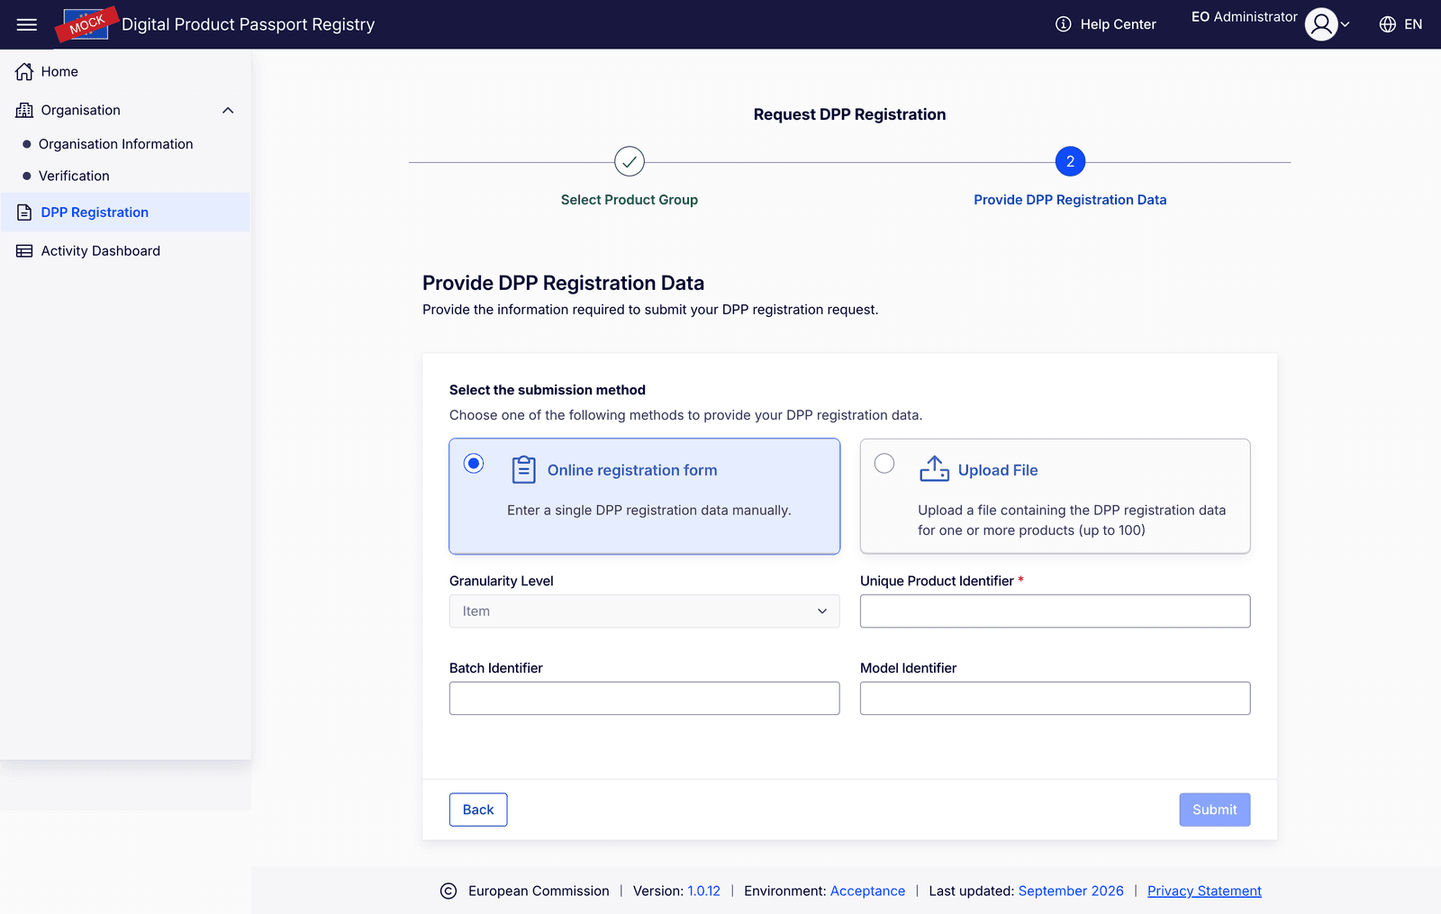Open the Help Center link
Image resolution: width=1441 pixels, height=914 pixels.
tap(1118, 24)
